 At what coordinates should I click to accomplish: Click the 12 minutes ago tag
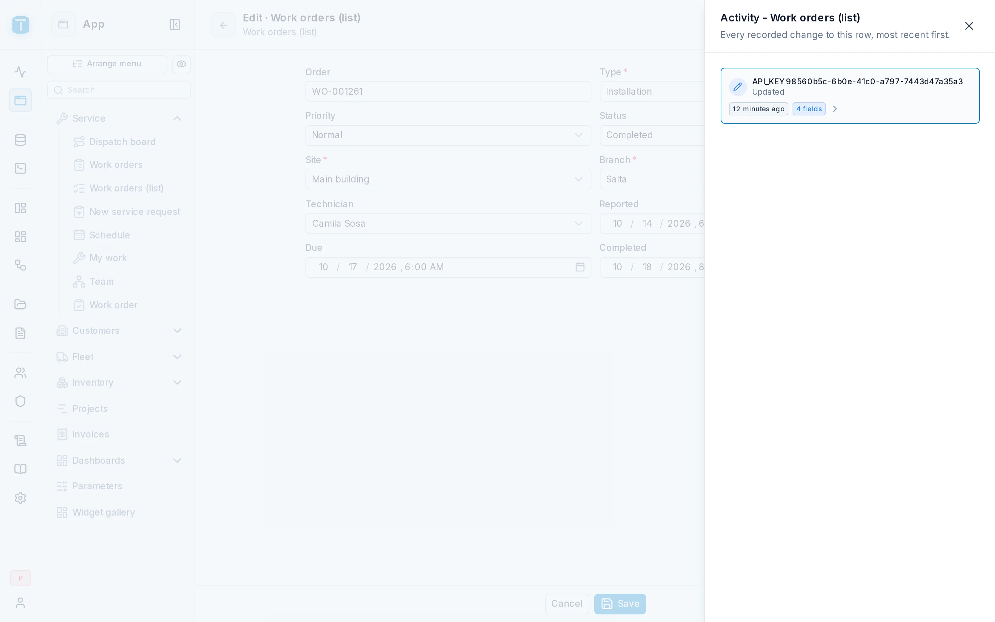point(758,109)
